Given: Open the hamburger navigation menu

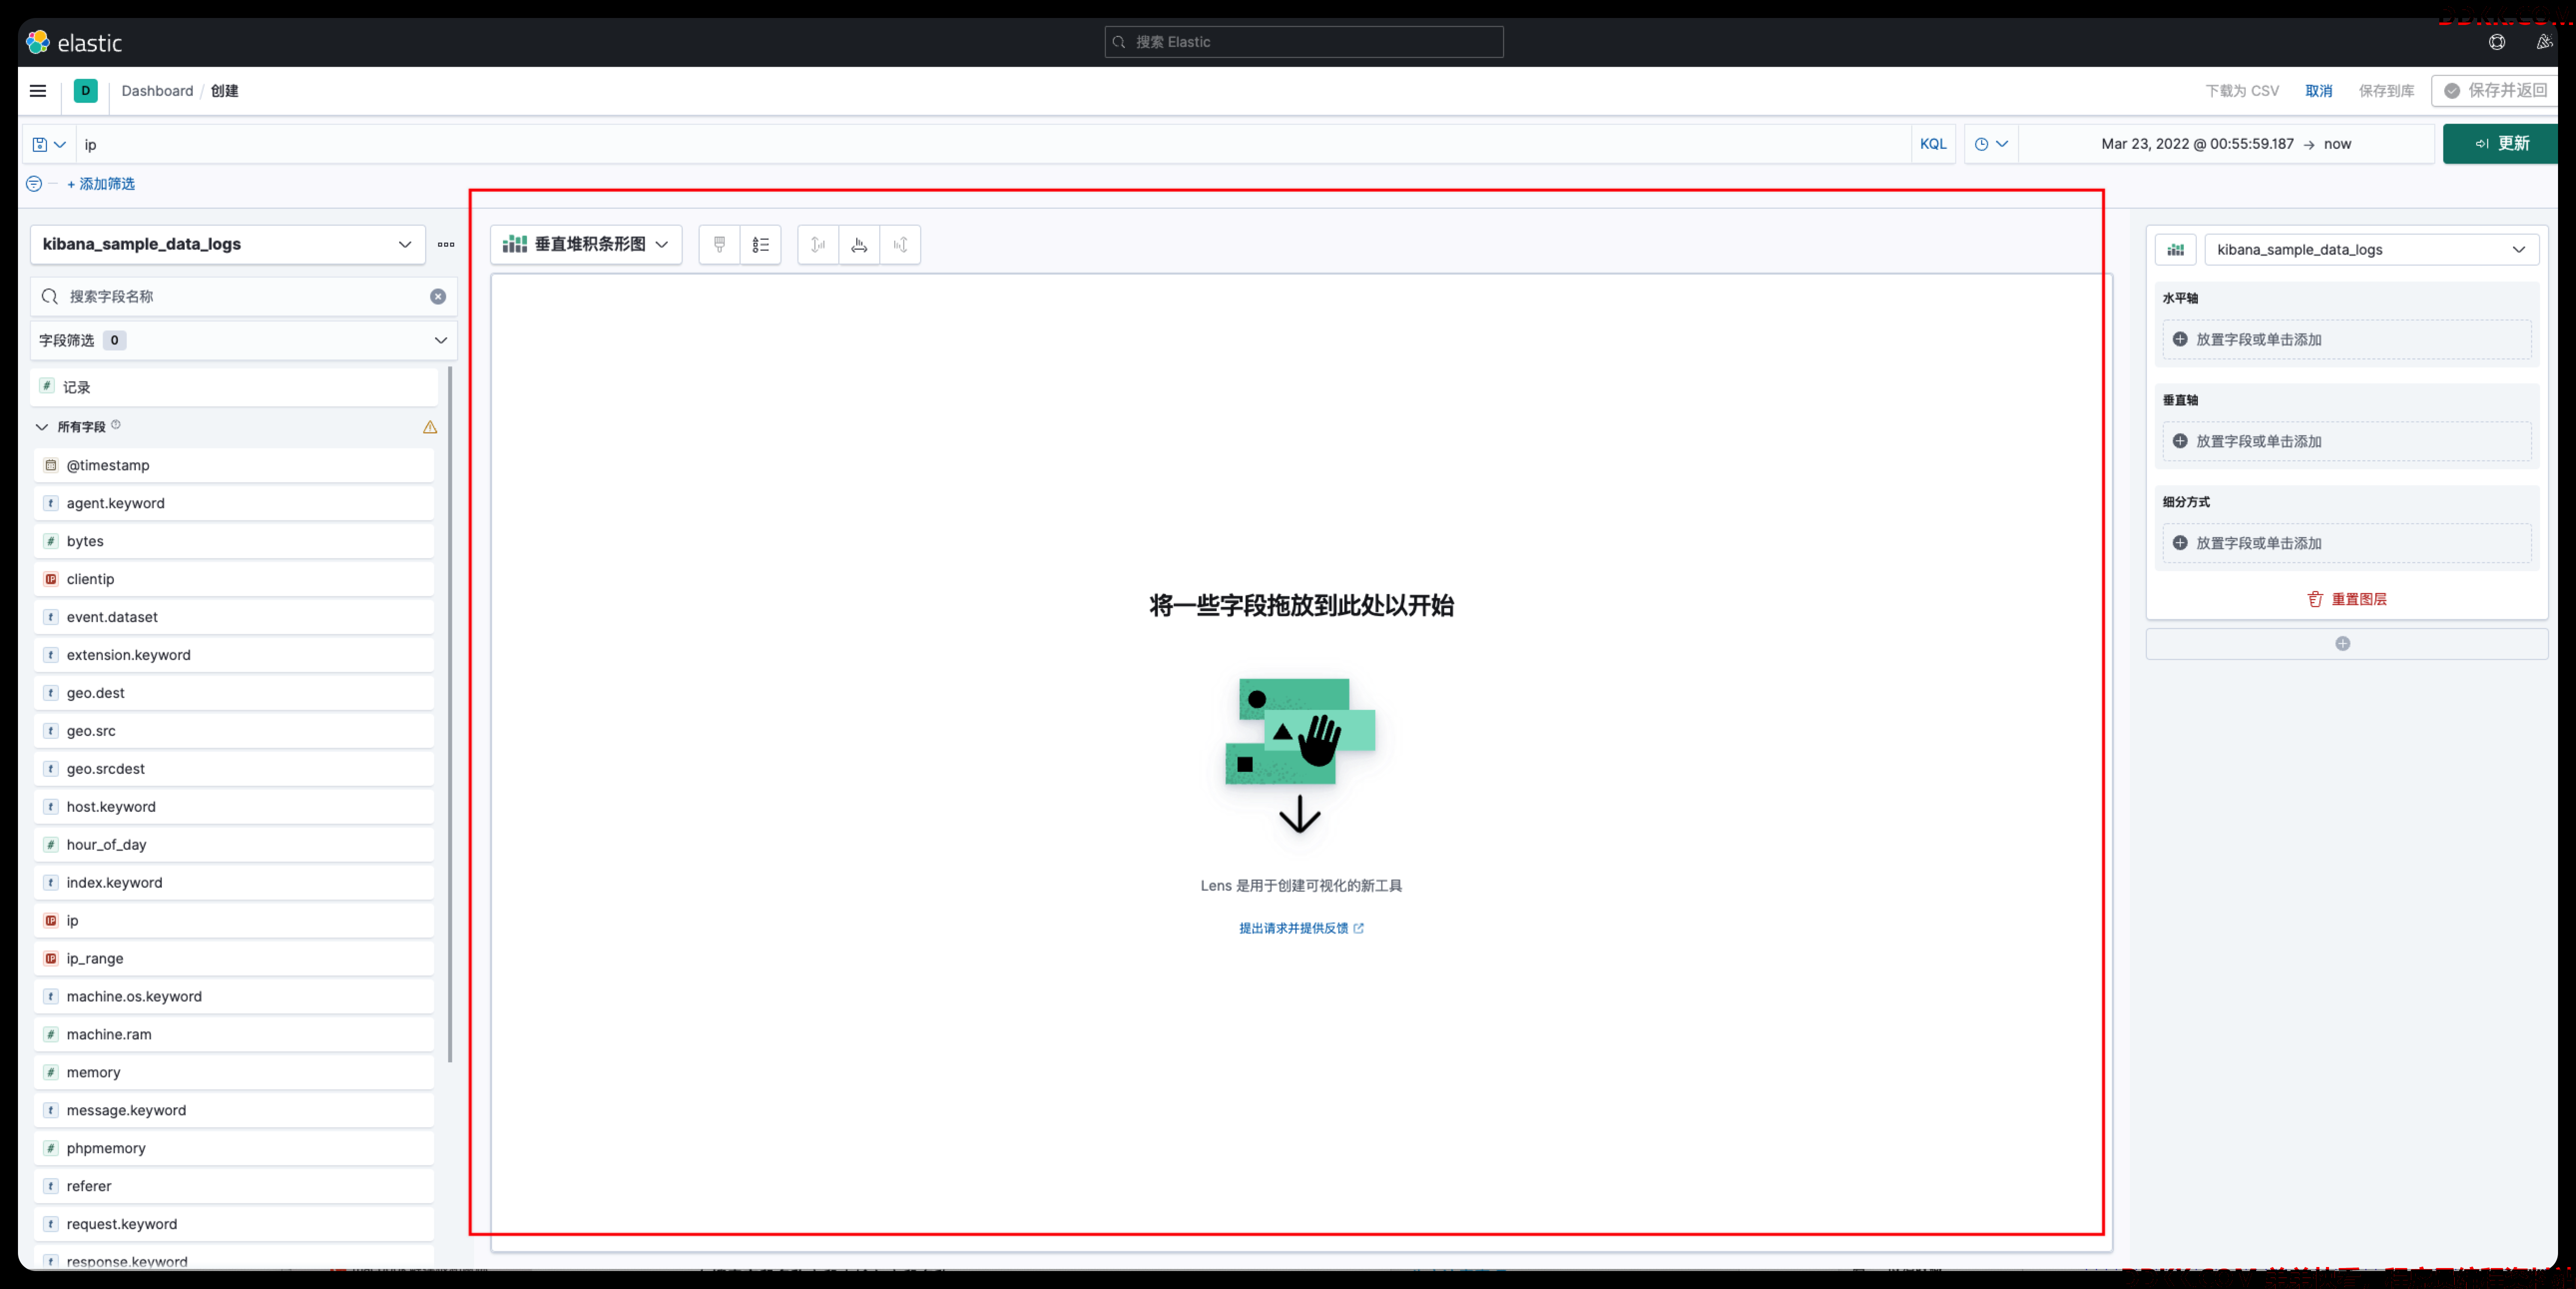Looking at the screenshot, I should [x=38, y=91].
